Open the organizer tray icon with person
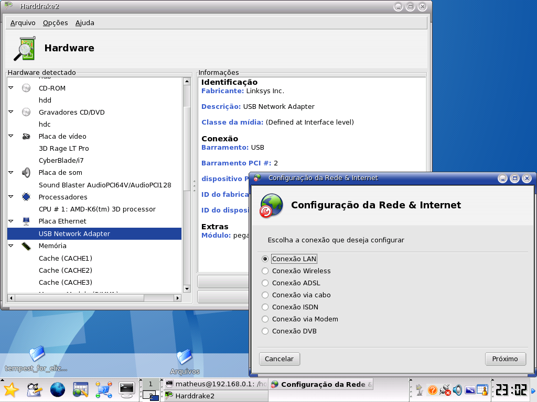This screenshot has height=402, width=537. tap(482, 390)
